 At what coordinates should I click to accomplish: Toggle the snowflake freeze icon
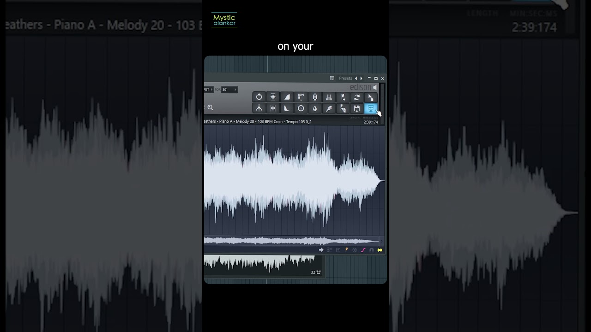[x=355, y=250]
